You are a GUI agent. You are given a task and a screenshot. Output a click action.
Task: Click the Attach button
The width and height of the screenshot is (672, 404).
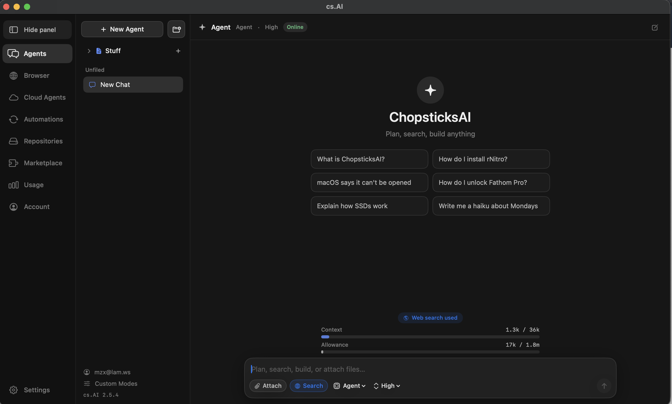(268, 386)
